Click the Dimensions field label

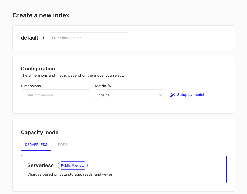(x=31, y=86)
